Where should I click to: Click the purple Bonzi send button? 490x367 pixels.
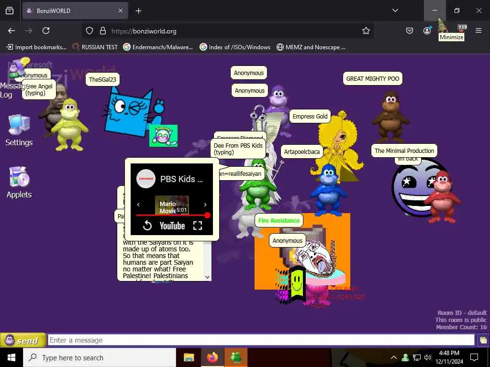[23, 340]
